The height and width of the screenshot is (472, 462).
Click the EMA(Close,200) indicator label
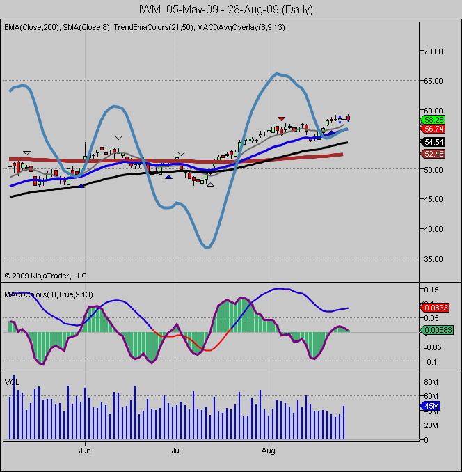(x=31, y=27)
